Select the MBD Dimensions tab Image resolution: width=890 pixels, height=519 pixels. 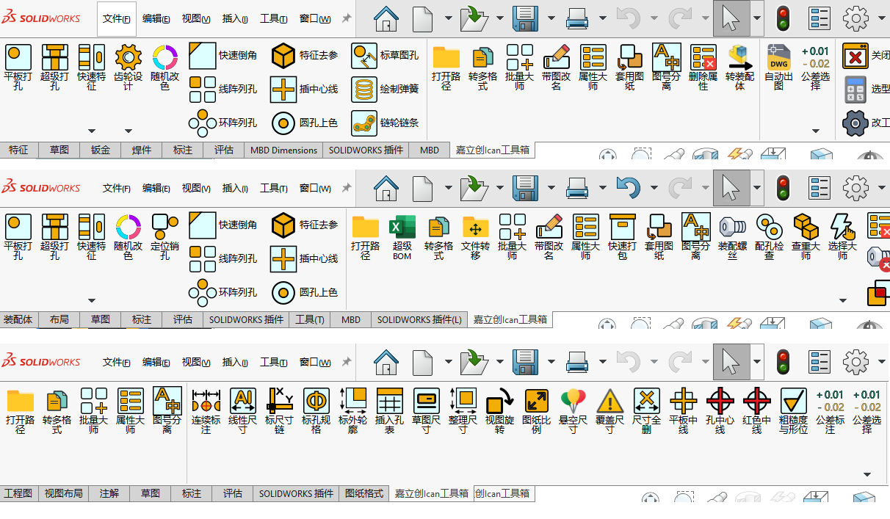click(284, 150)
